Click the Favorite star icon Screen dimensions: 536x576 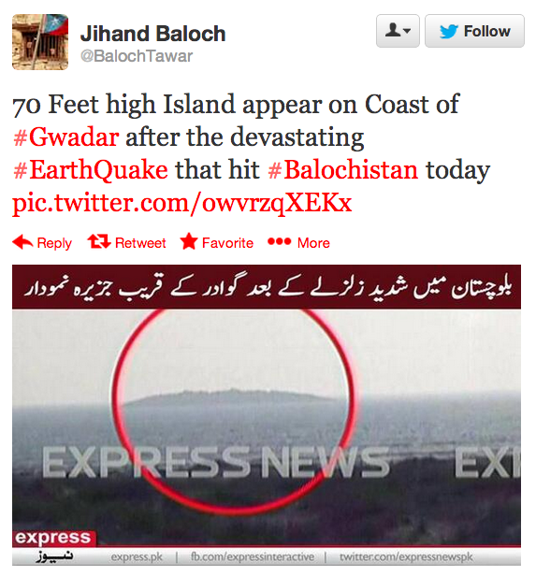pos(189,241)
